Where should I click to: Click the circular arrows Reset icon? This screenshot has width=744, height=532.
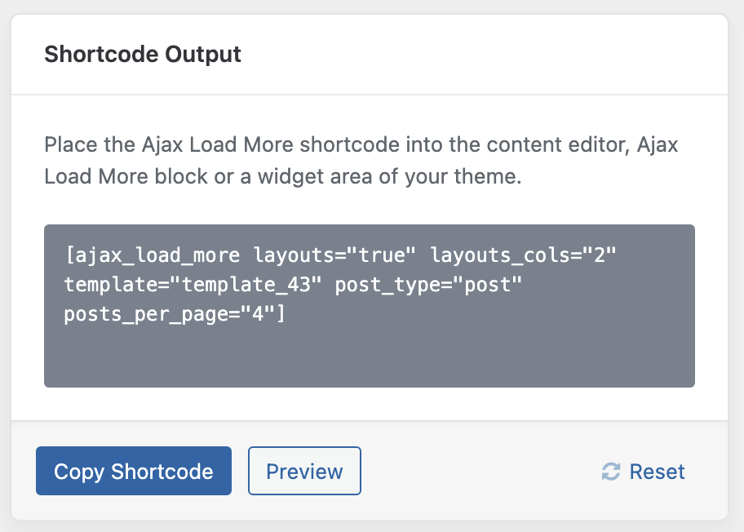click(x=611, y=472)
